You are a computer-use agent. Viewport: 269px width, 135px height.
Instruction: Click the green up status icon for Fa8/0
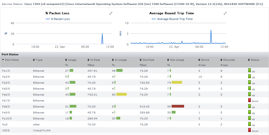250,106
